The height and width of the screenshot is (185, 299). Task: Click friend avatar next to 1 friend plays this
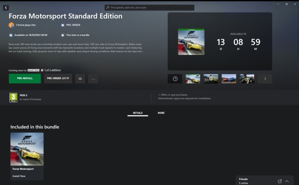click(11, 25)
